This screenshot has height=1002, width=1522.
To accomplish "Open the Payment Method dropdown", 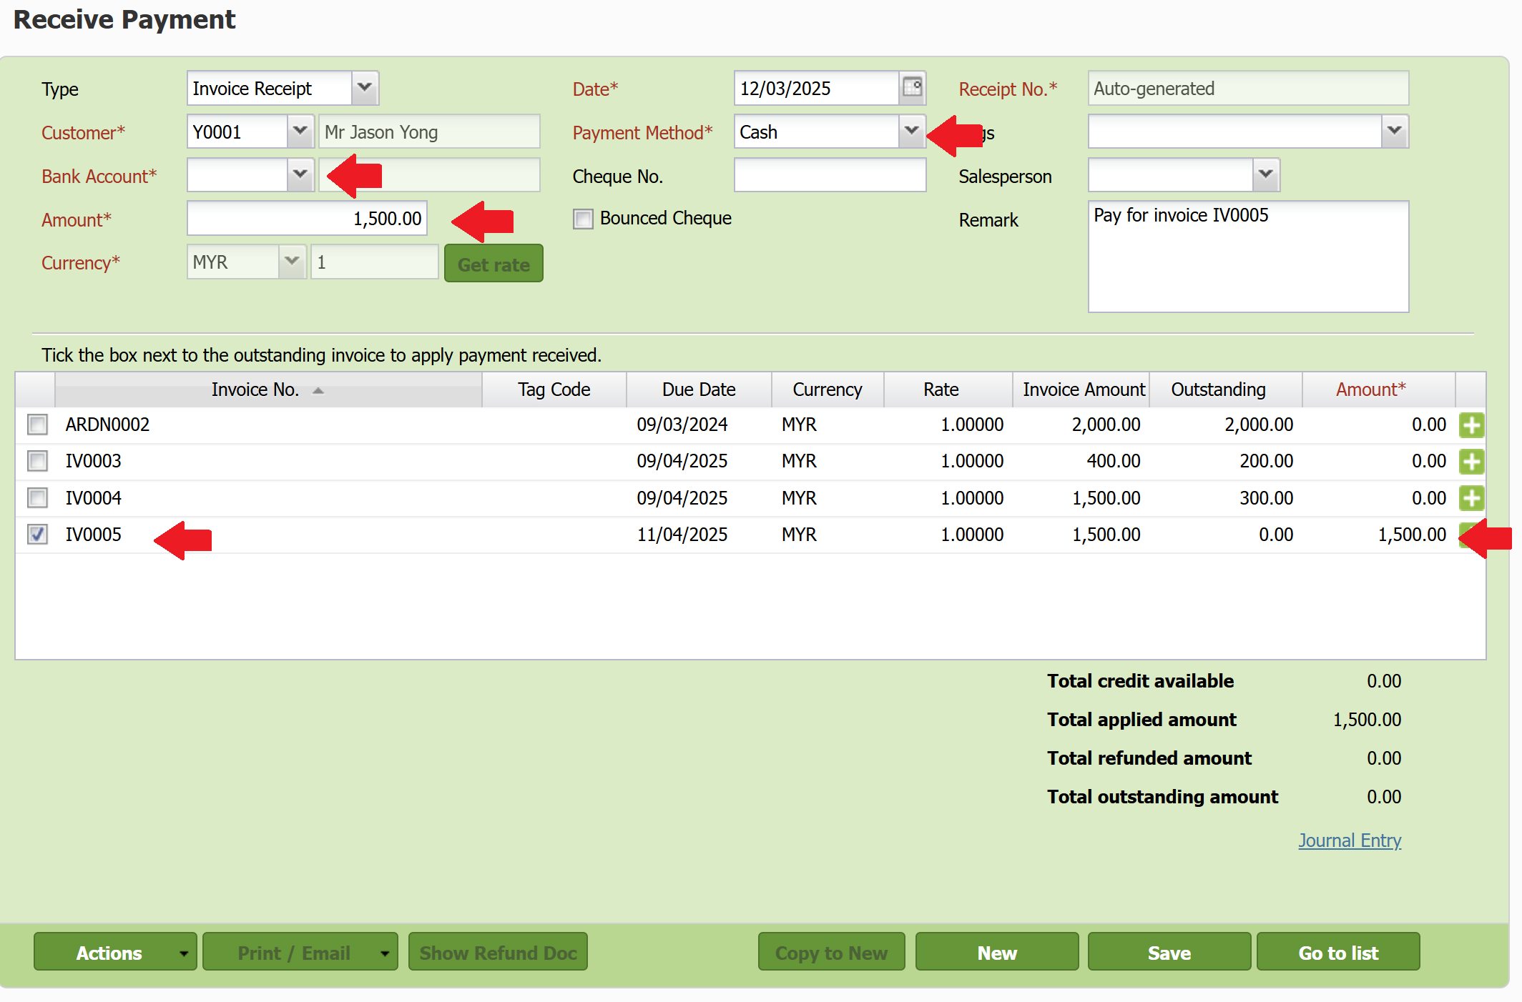I will click(910, 132).
